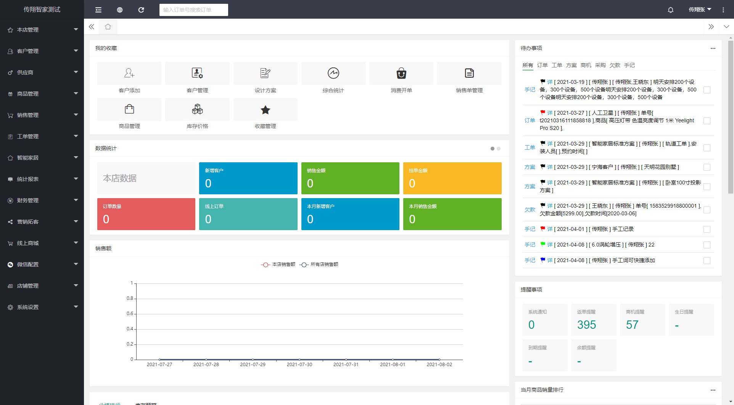Toggle the sidebar collapse hamburger icon

click(98, 10)
